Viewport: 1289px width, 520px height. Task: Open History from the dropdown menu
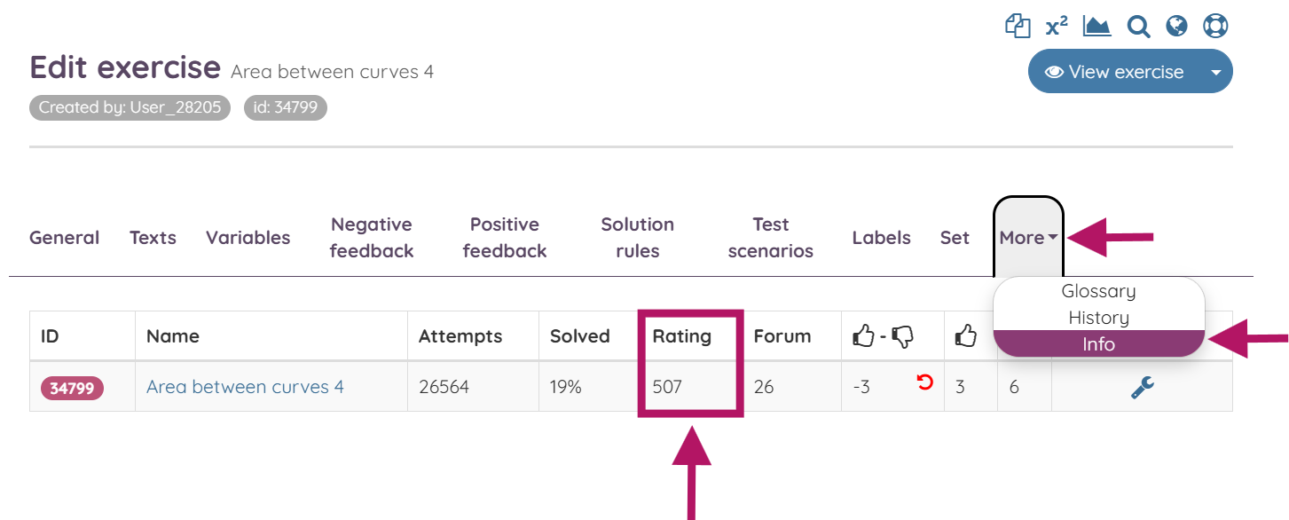click(1098, 317)
